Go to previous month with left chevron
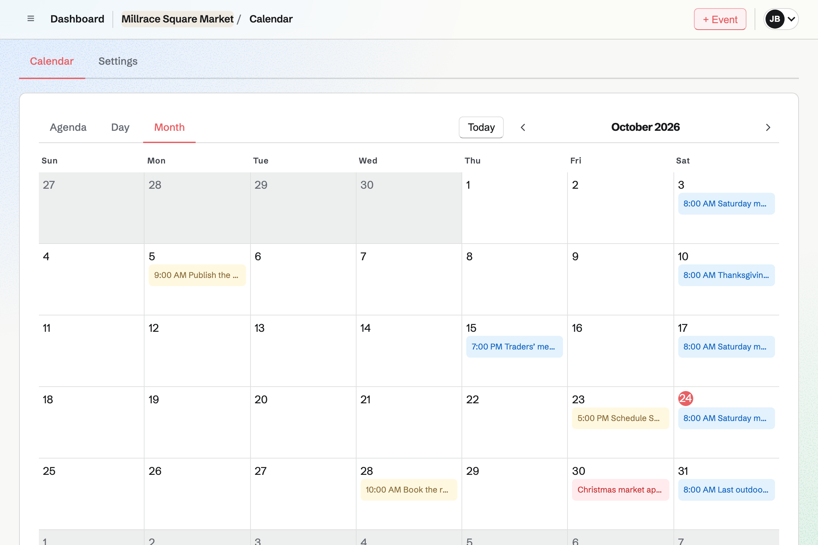The image size is (818, 545). 523,127
